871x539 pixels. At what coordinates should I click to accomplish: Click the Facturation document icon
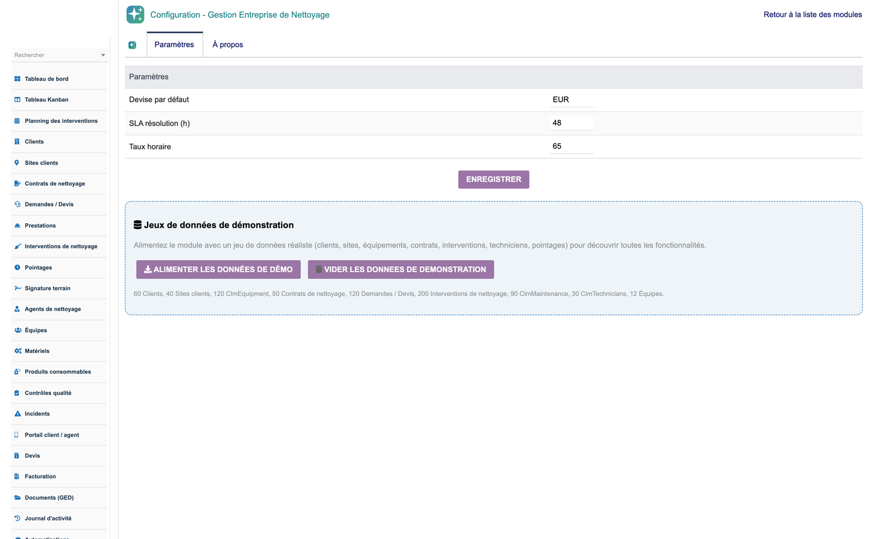(x=17, y=476)
